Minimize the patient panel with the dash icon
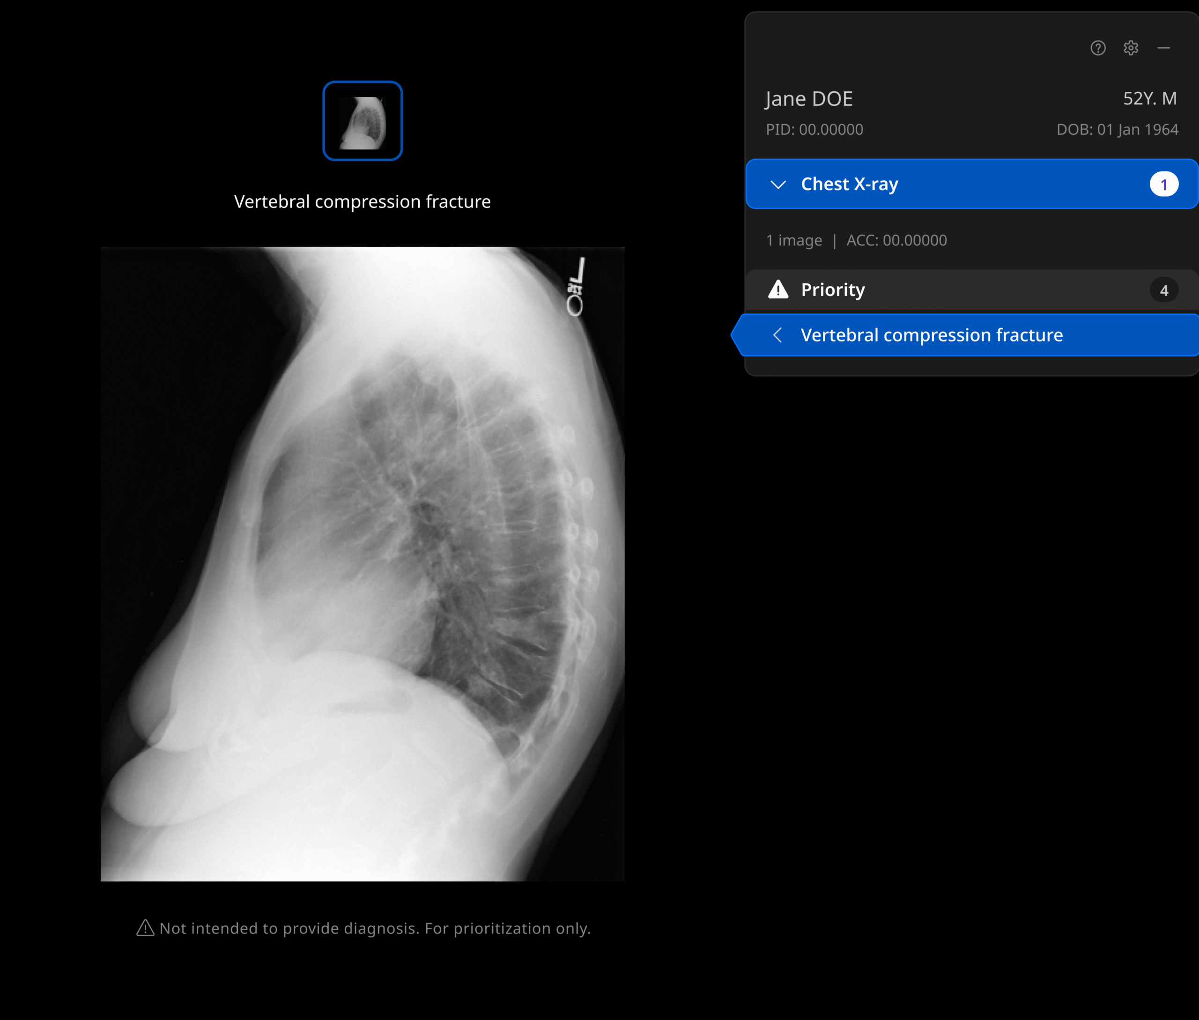 pos(1164,48)
